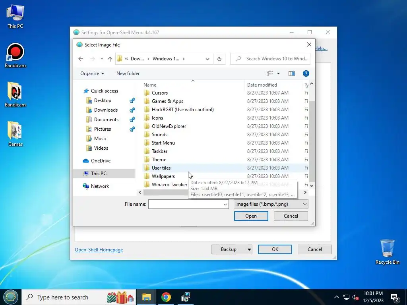The width and height of the screenshot is (407, 305).
Task: Open Videos in navigation pane
Action: 101,148
